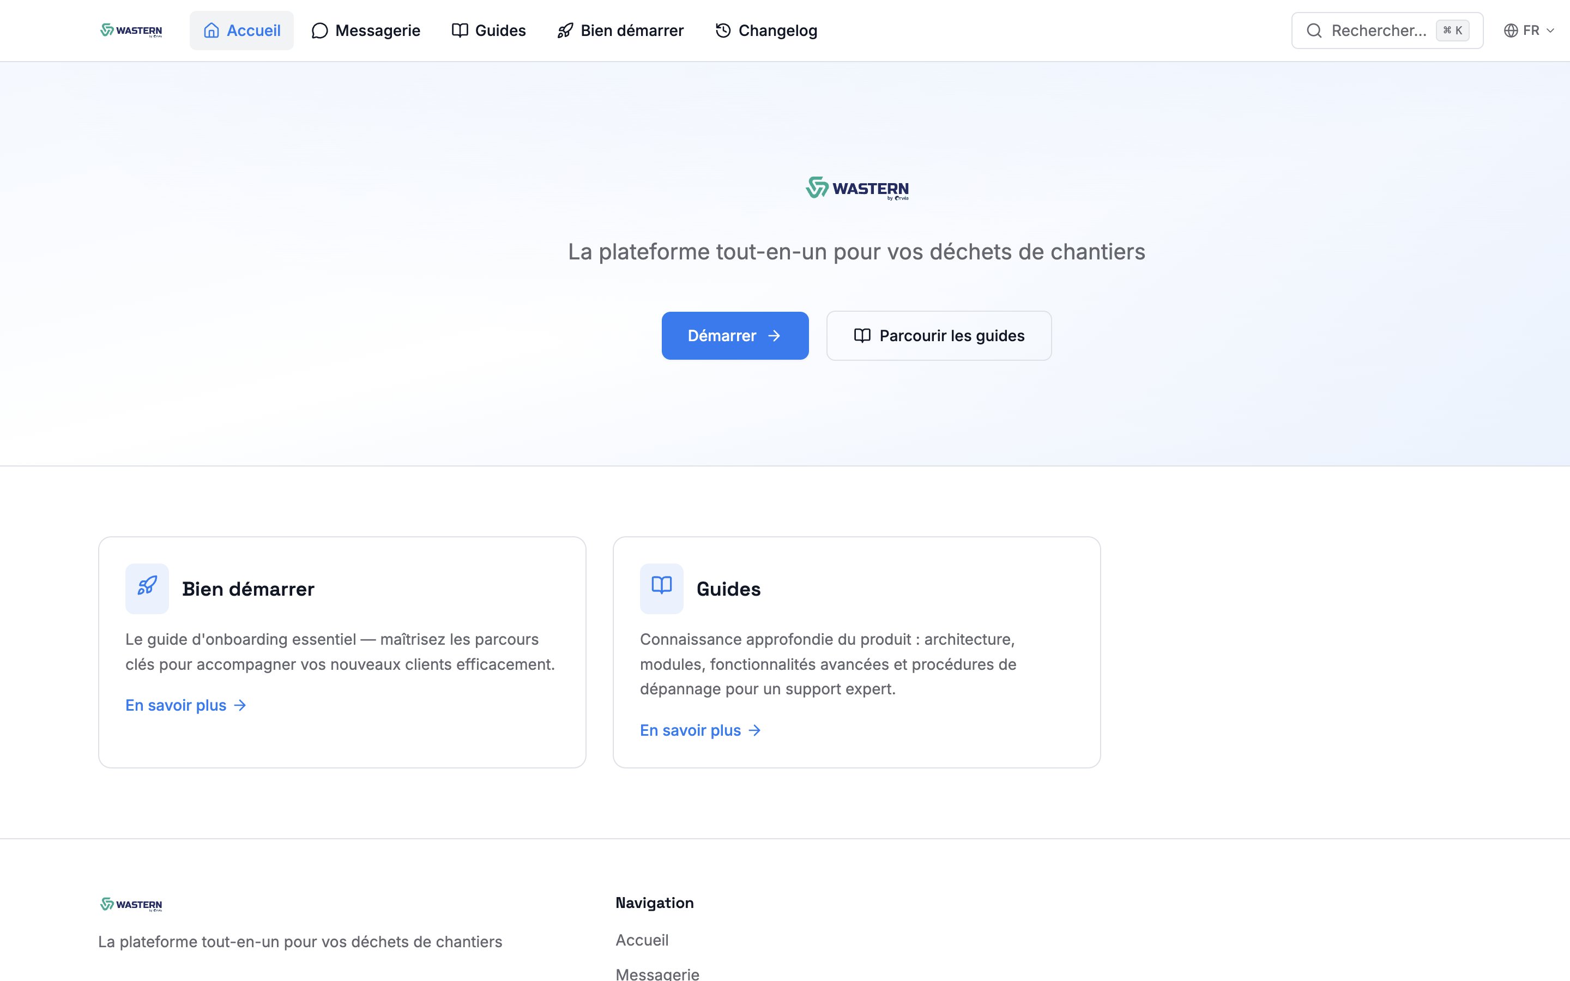The height and width of the screenshot is (981, 1570).
Task: Click the house icon next to Accueil
Action: [211, 30]
